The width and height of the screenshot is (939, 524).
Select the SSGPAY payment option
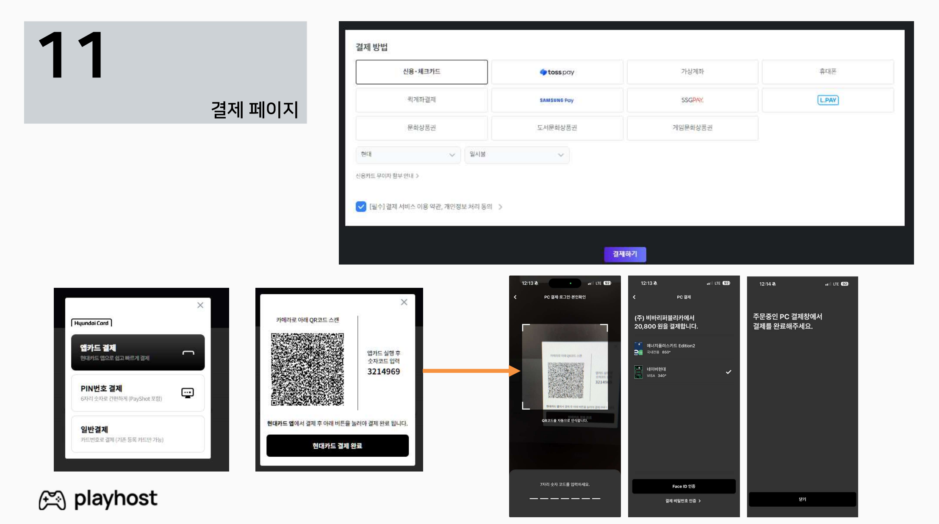tap(692, 100)
